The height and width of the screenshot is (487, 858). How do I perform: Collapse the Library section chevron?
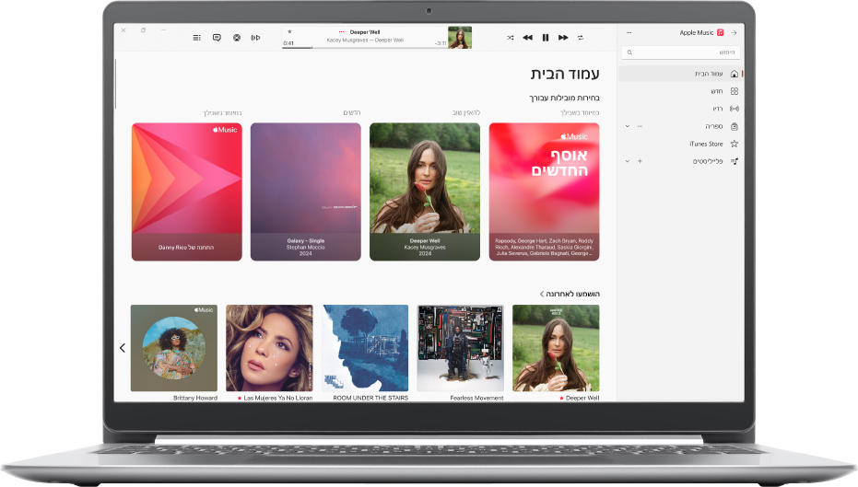[x=627, y=126]
